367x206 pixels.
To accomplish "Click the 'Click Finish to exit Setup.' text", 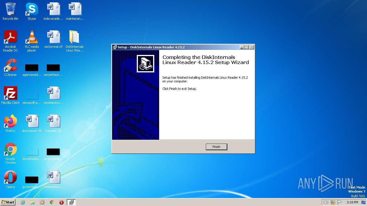I will pyautogui.click(x=179, y=89).
